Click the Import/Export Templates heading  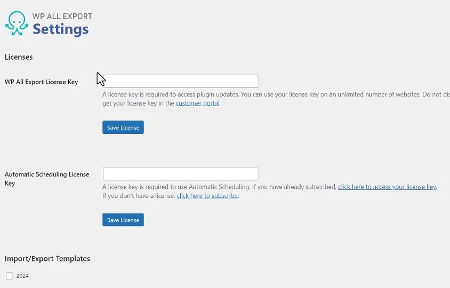47,259
